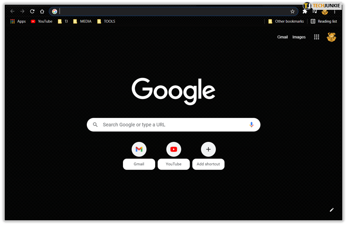Open the YouTube shortcut tile
347x225 pixels.
click(x=174, y=150)
